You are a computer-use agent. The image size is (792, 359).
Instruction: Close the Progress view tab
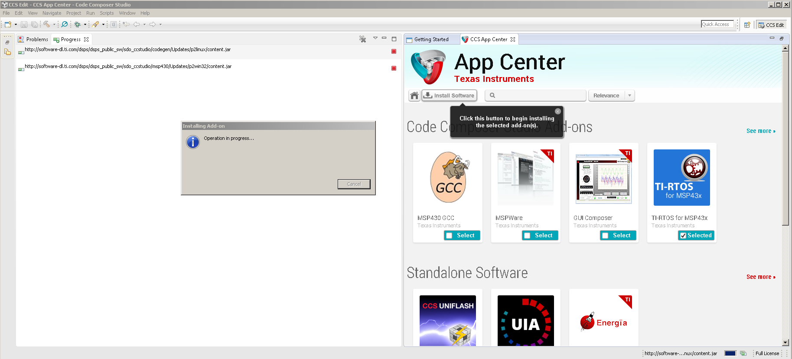click(86, 39)
